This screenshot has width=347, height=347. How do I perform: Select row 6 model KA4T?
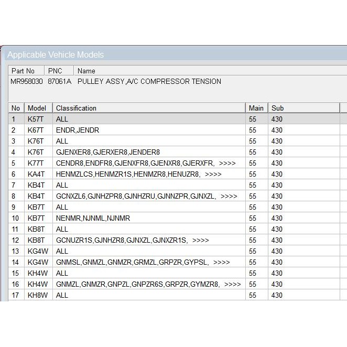coord(36,174)
